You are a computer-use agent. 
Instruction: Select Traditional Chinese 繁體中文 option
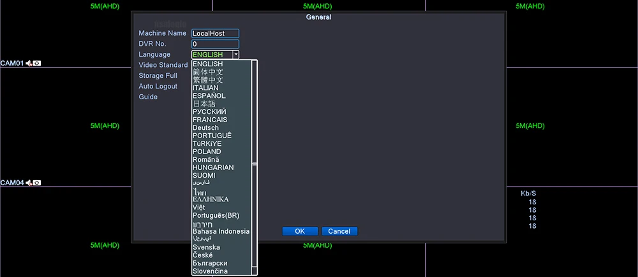[221, 80]
